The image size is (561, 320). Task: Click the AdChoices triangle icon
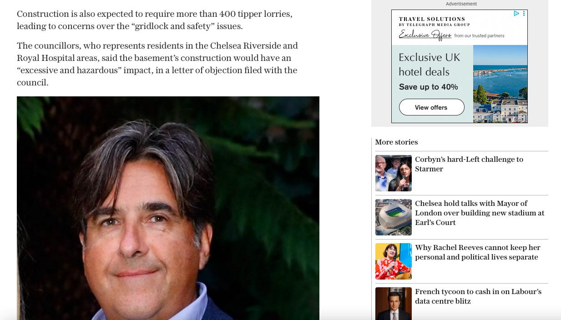point(516,14)
